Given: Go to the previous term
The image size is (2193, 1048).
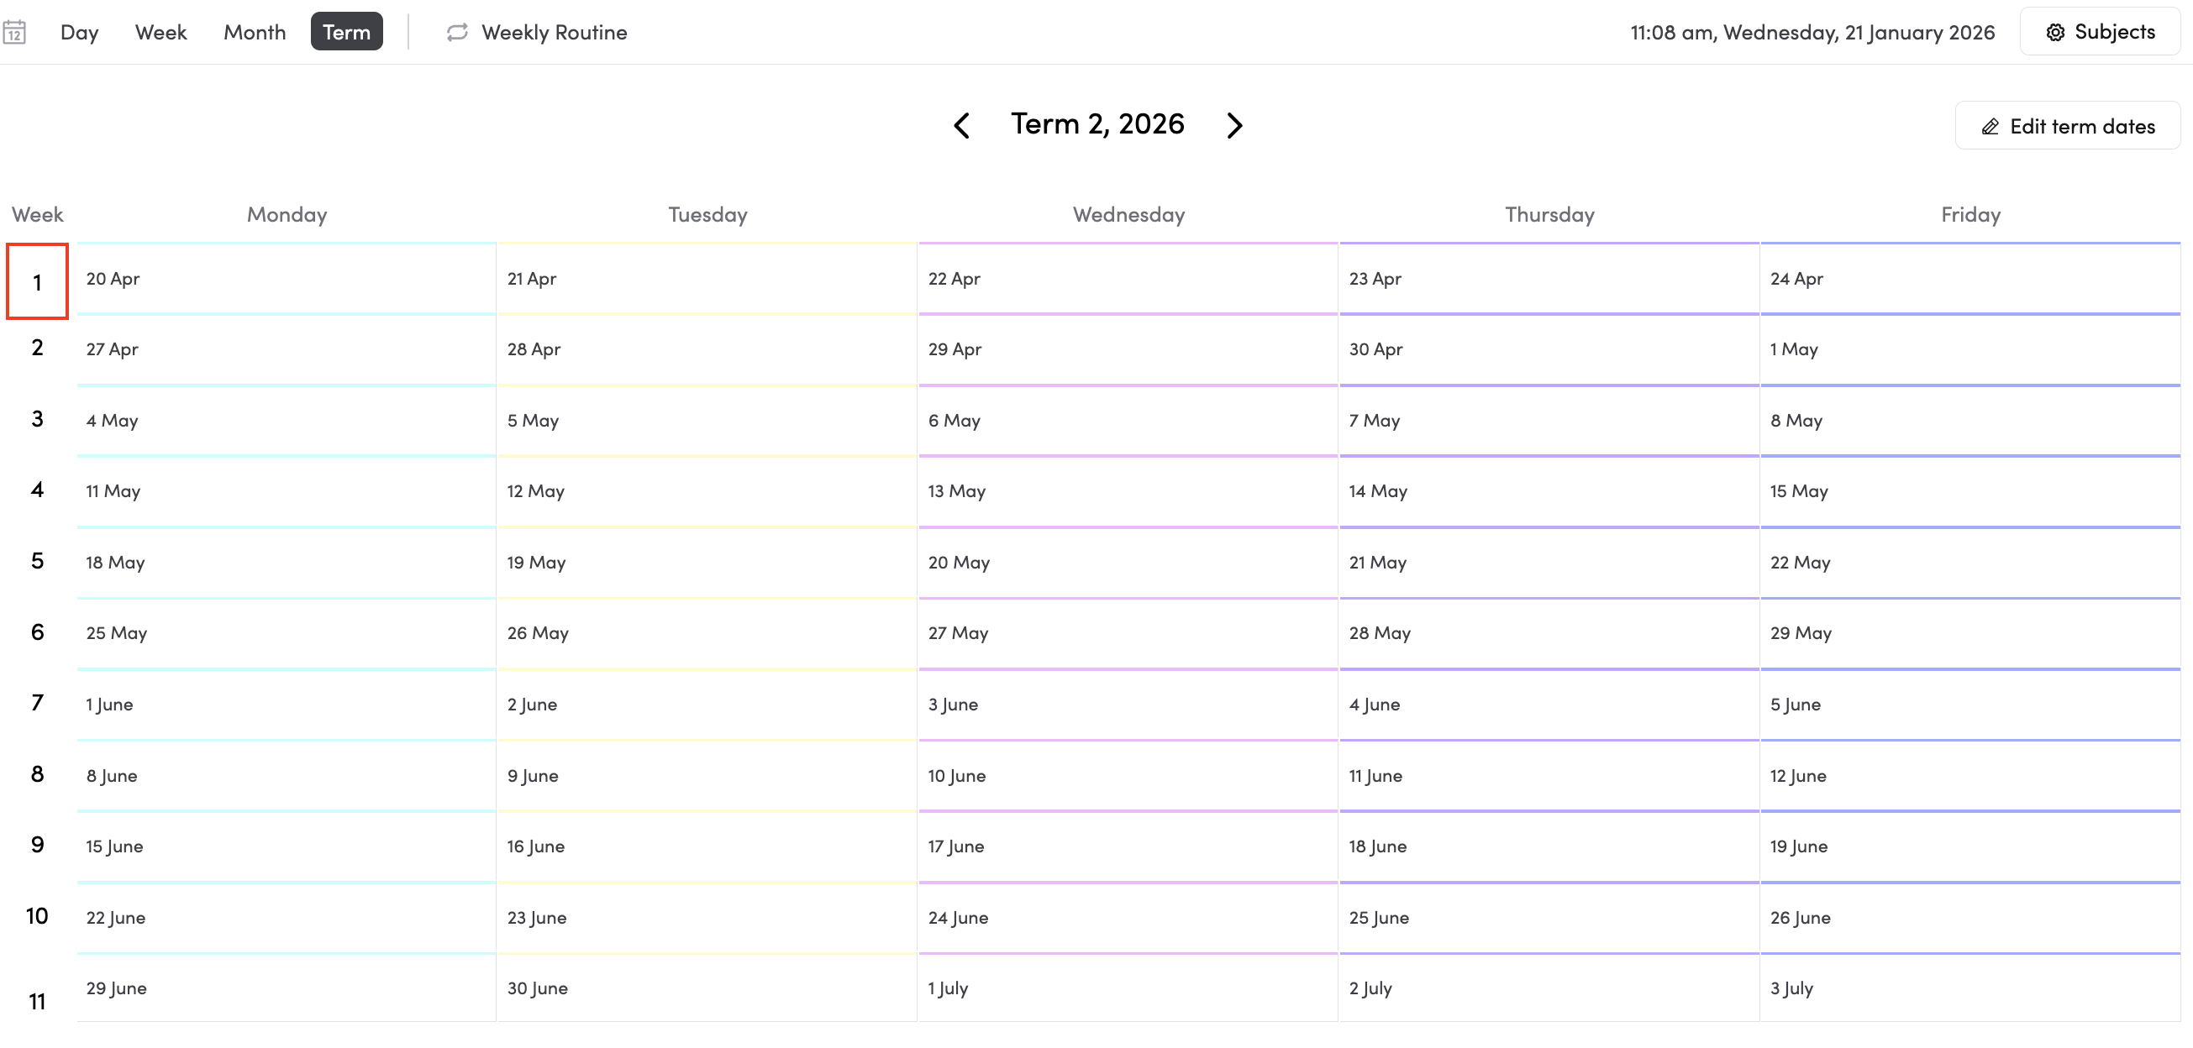Looking at the screenshot, I should pos(962,125).
